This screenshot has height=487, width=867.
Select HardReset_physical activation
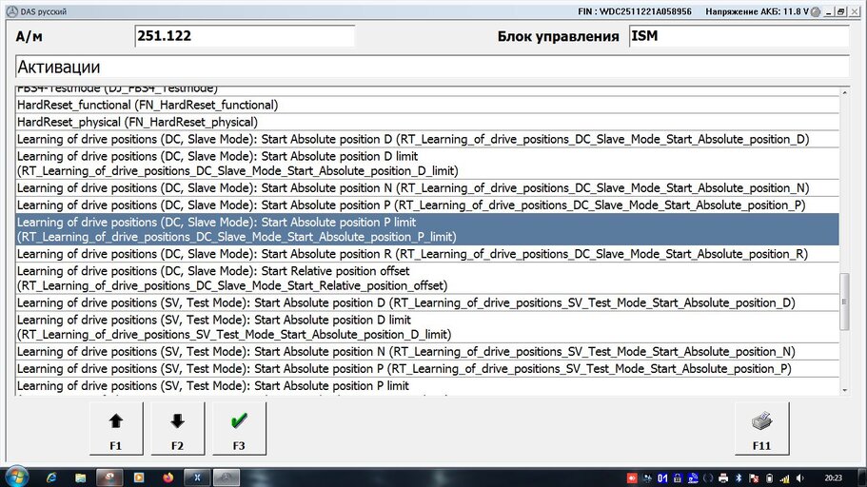click(x=427, y=122)
